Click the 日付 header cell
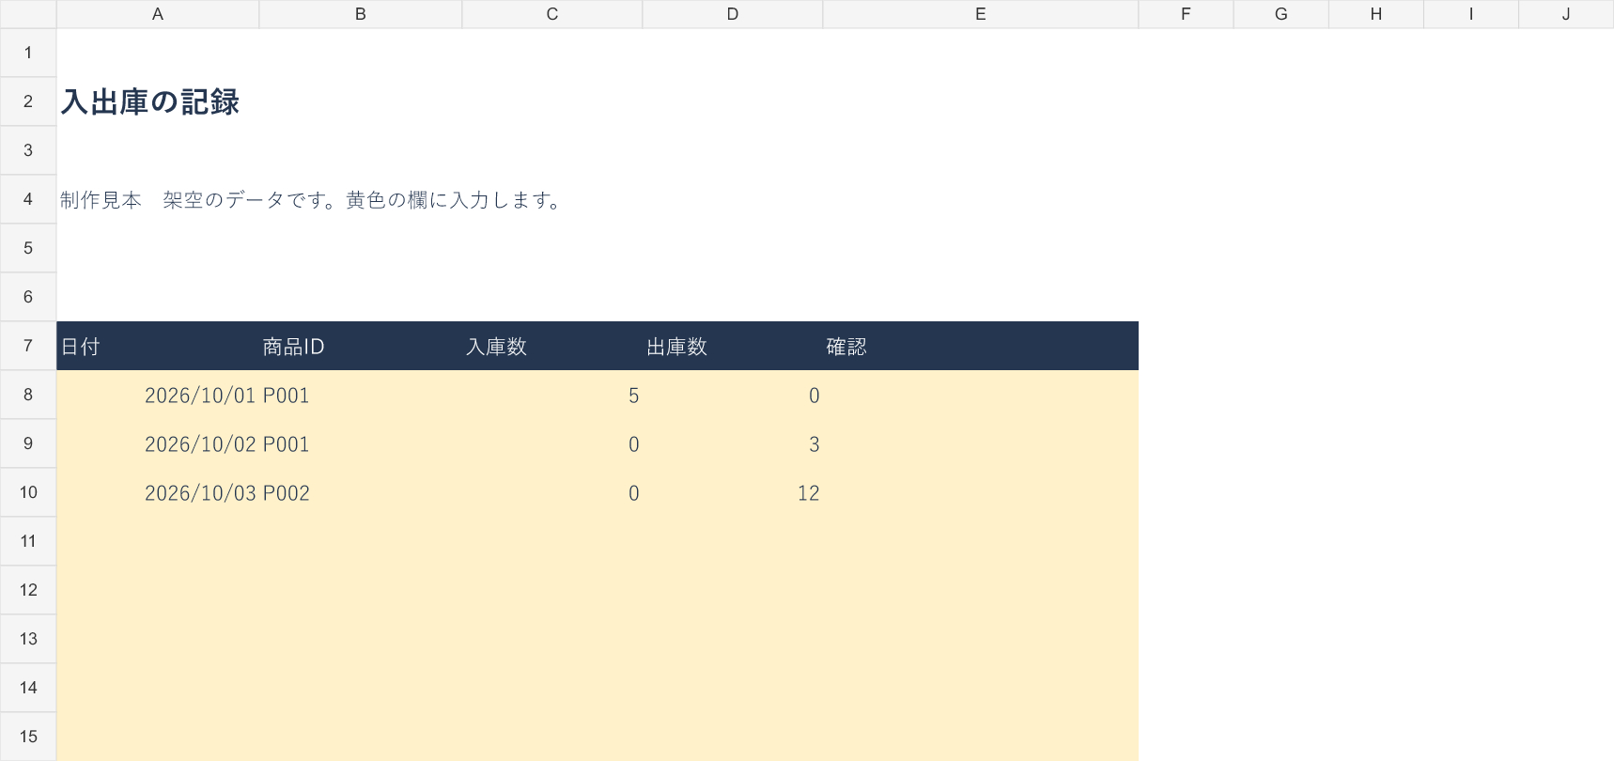Viewport: 1614px width, 761px height. pos(158,346)
